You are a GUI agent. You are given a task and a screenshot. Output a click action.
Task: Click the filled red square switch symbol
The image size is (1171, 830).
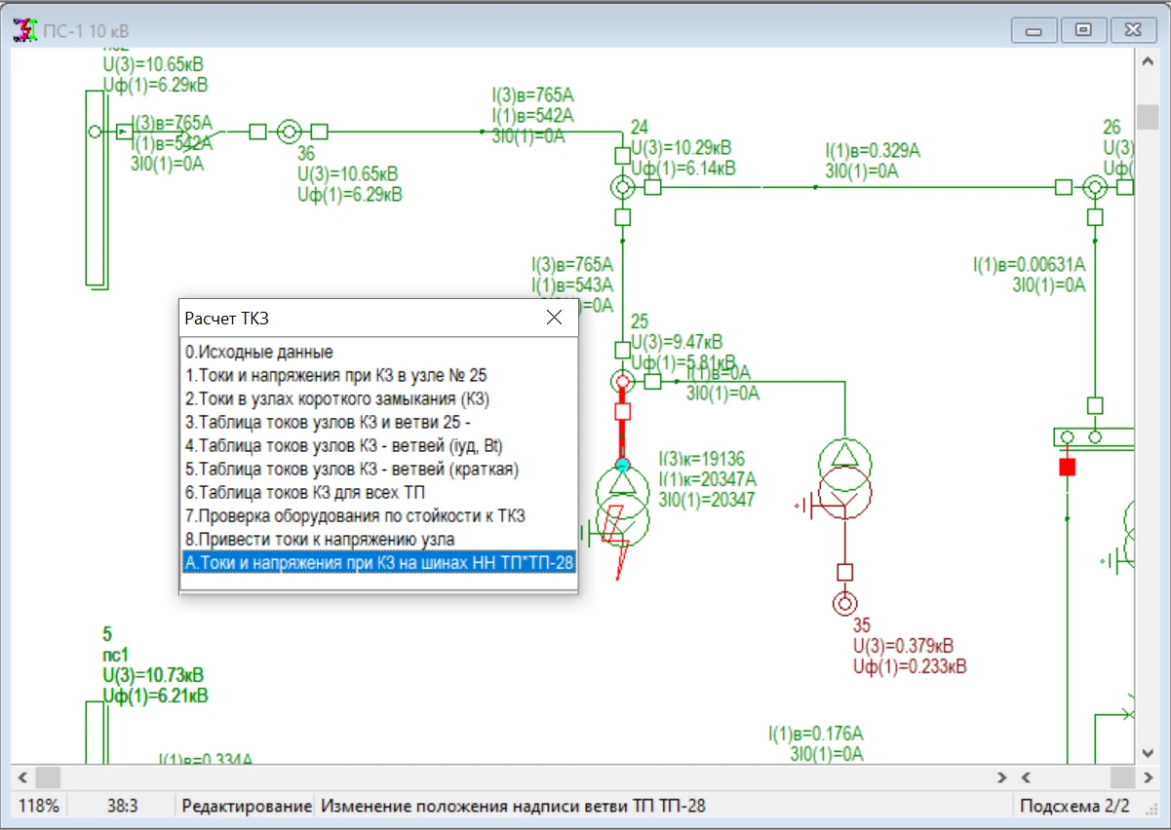click(1068, 468)
